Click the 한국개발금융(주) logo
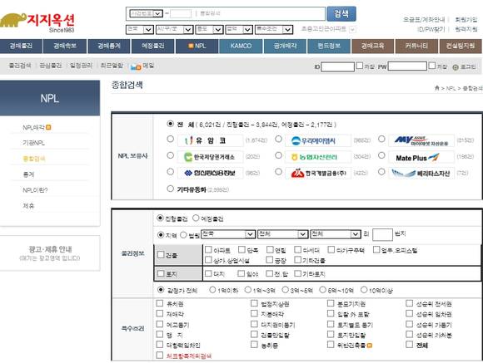The height and width of the screenshot is (363, 483). [317, 173]
